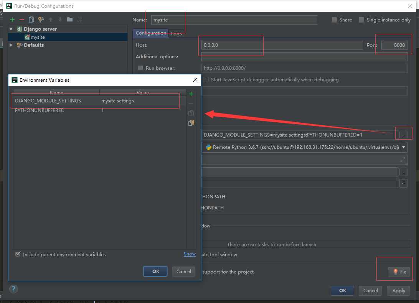Add new run configuration with plus icon

coord(12,20)
